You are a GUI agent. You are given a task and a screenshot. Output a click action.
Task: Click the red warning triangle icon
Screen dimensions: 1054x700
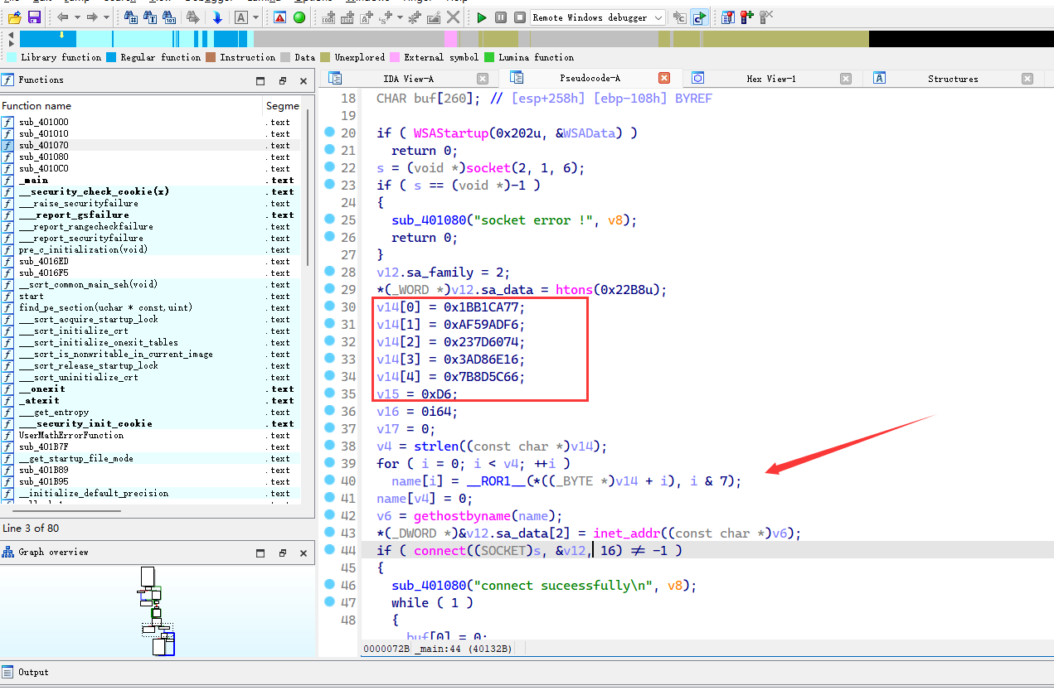click(x=280, y=17)
